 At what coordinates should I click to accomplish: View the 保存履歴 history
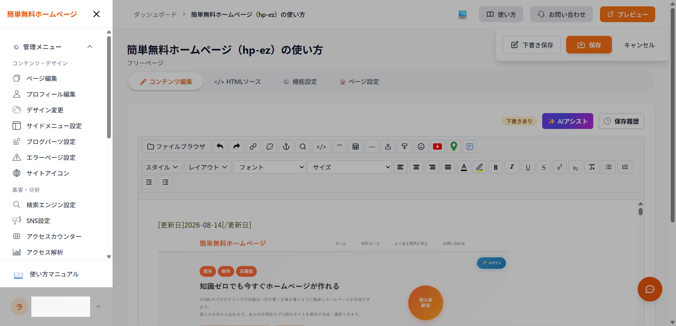pyautogui.click(x=621, y=121)
